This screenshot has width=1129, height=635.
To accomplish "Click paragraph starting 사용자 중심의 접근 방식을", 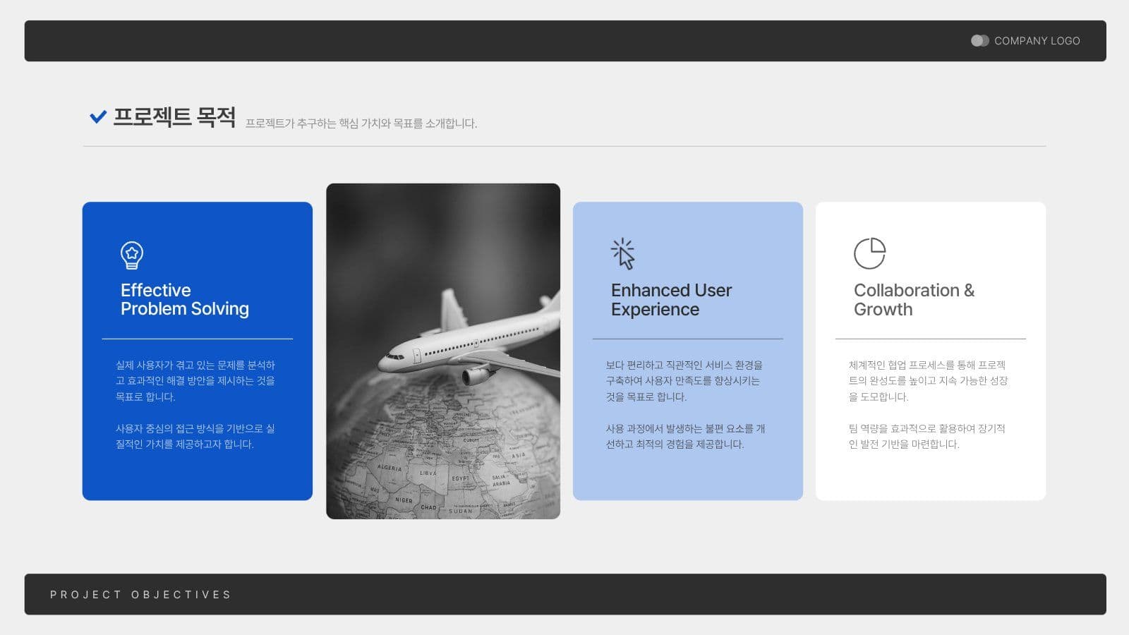I will [x=195, y=436].
